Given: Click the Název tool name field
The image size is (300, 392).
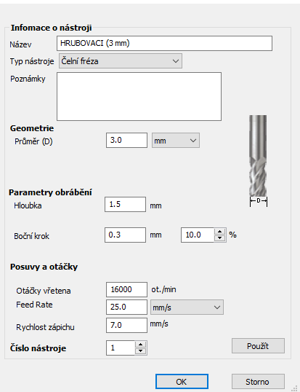Looking at the screenshot, I should point(164,44).
